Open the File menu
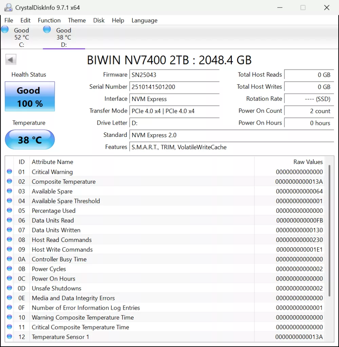 pos(8,20)
